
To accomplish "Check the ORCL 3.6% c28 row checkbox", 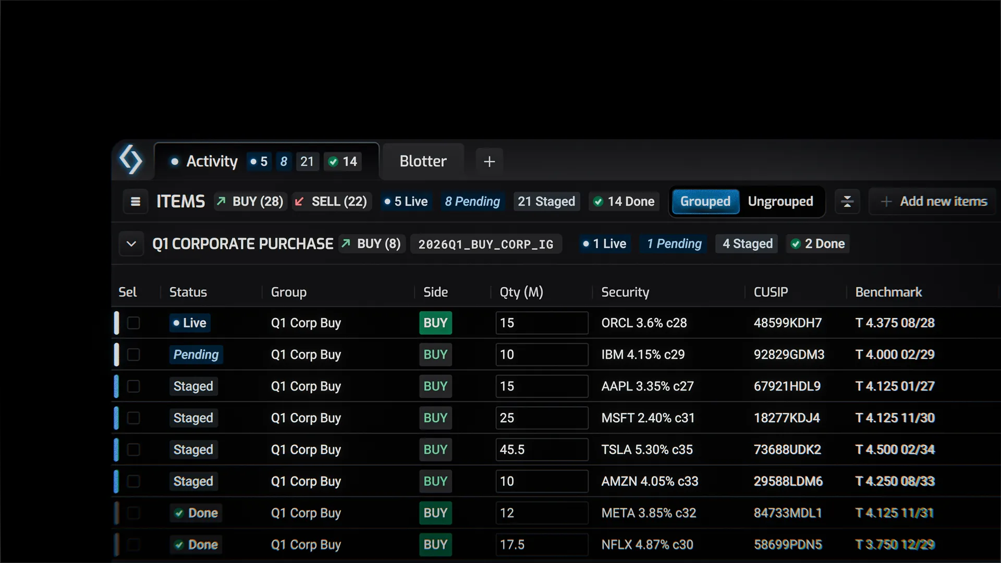I will click(133, 323).
